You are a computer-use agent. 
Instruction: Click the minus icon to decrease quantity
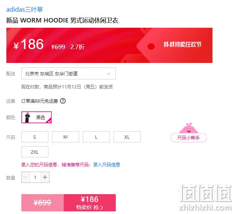25,177
